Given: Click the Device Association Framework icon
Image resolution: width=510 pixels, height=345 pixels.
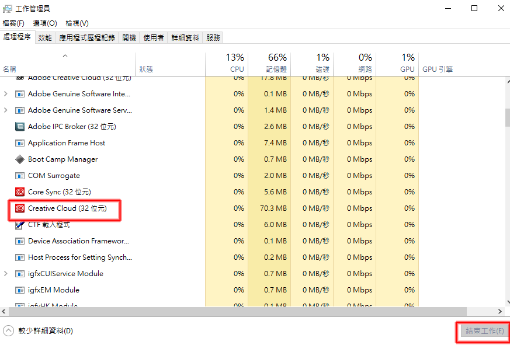Looking at the screenshot, I should pos(20,241).
